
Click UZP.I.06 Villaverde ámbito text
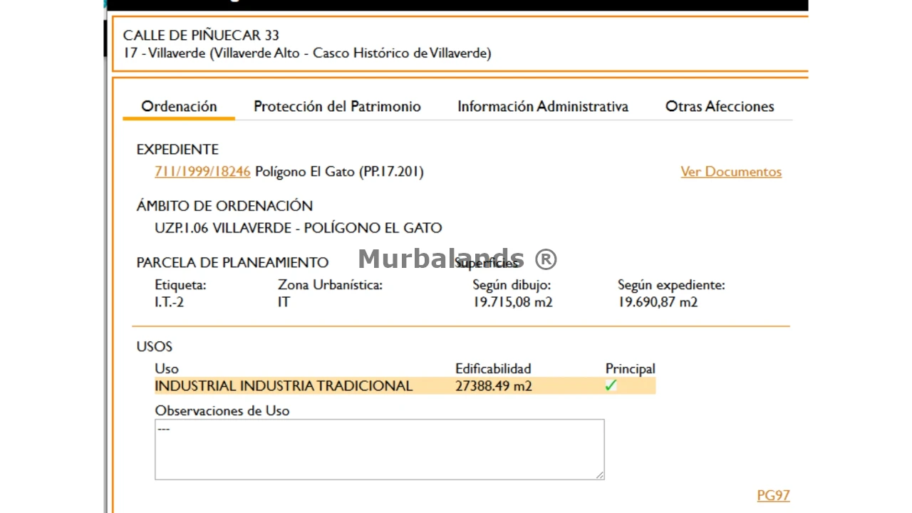[298, 228]
